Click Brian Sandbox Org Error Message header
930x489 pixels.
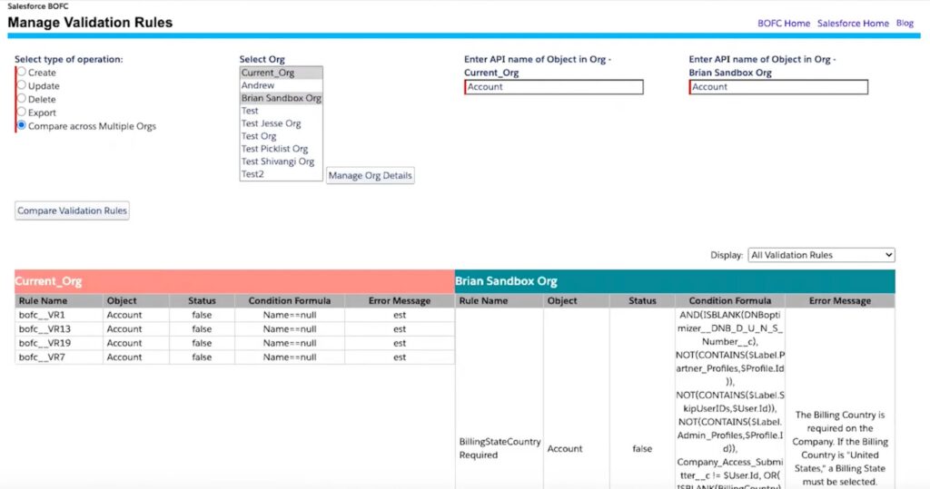point(840,300)
